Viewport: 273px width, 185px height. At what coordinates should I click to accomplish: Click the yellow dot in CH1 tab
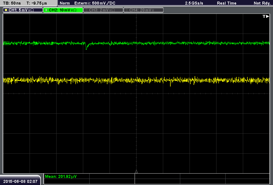(x=6, y=10)
